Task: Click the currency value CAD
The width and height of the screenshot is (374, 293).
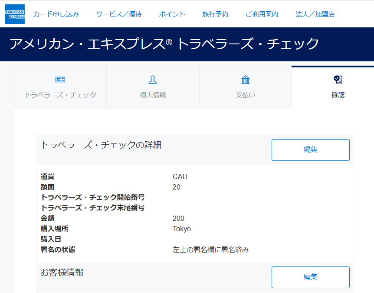Action: [180, 176]
